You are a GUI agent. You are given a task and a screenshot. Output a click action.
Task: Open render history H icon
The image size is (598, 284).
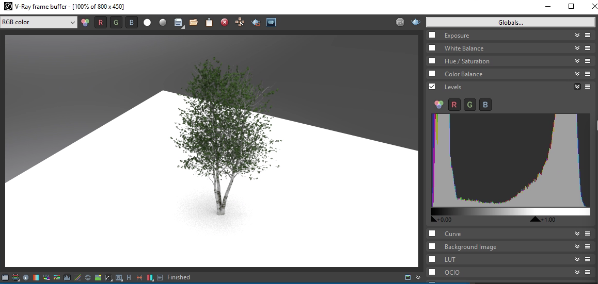click(129, 277)
